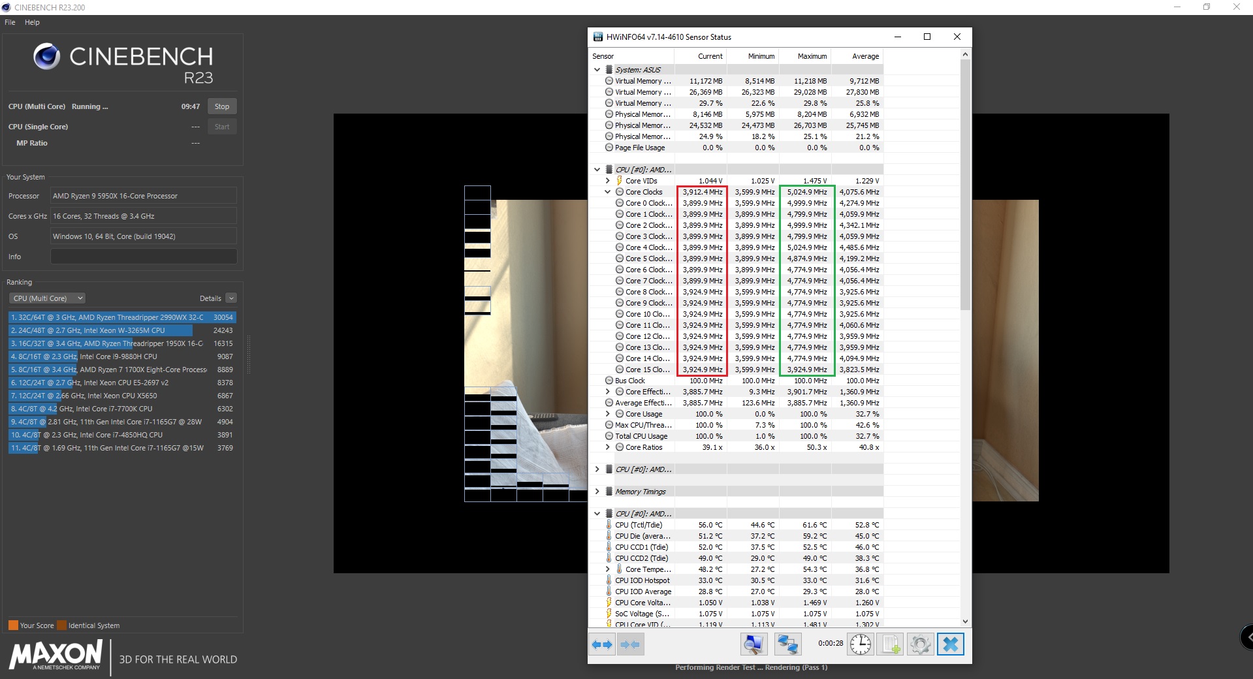This screenshot has width=1253, height=679.
Task: Click the HWiNFO vertical scrollbar thumb
Action: click(x=965, y=185)
